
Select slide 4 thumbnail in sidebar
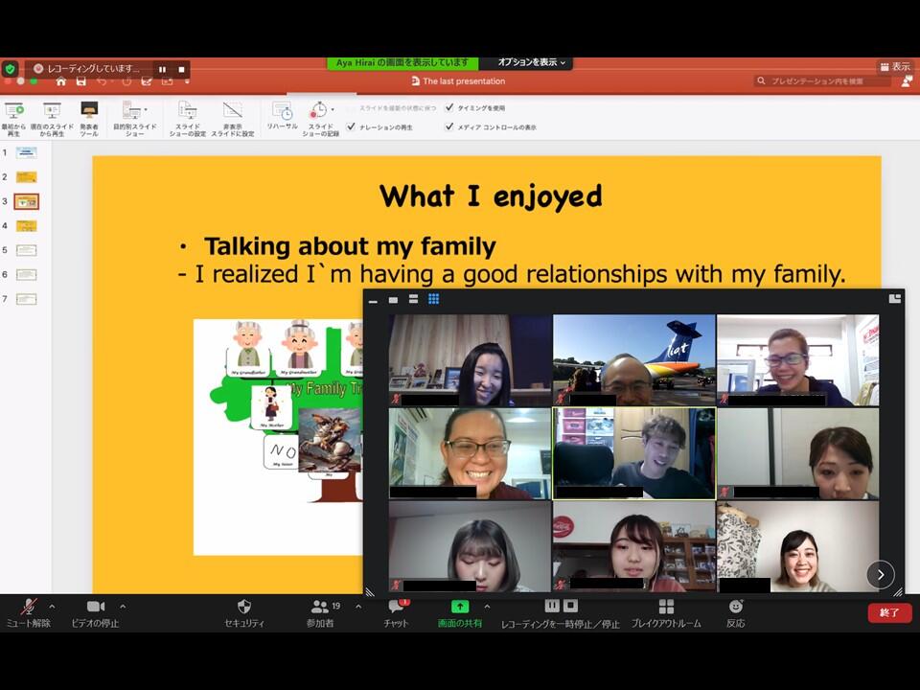27,226
